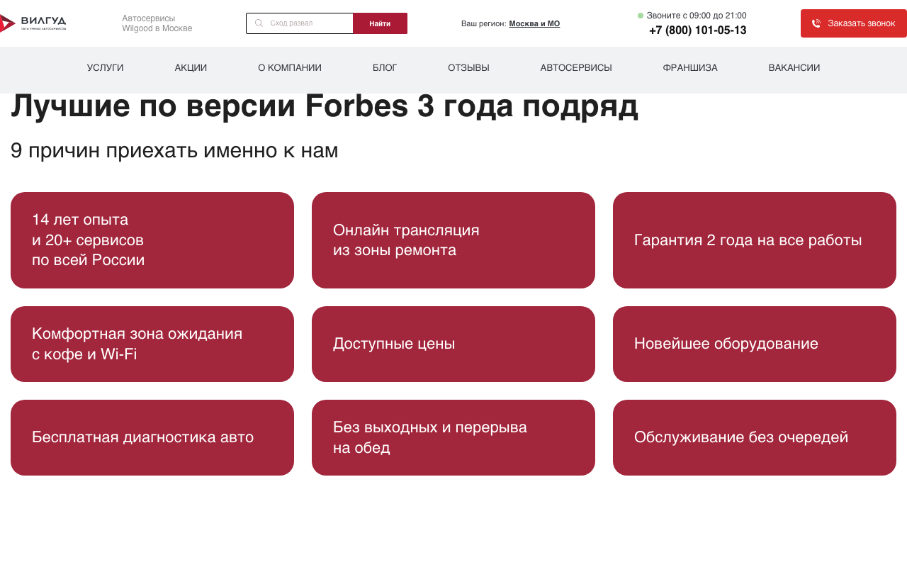Click the 'Без выходных и перерыва на обед' card
Image resolution: width=907 pixels, height=567 pixels.
(x=453, y=437)
